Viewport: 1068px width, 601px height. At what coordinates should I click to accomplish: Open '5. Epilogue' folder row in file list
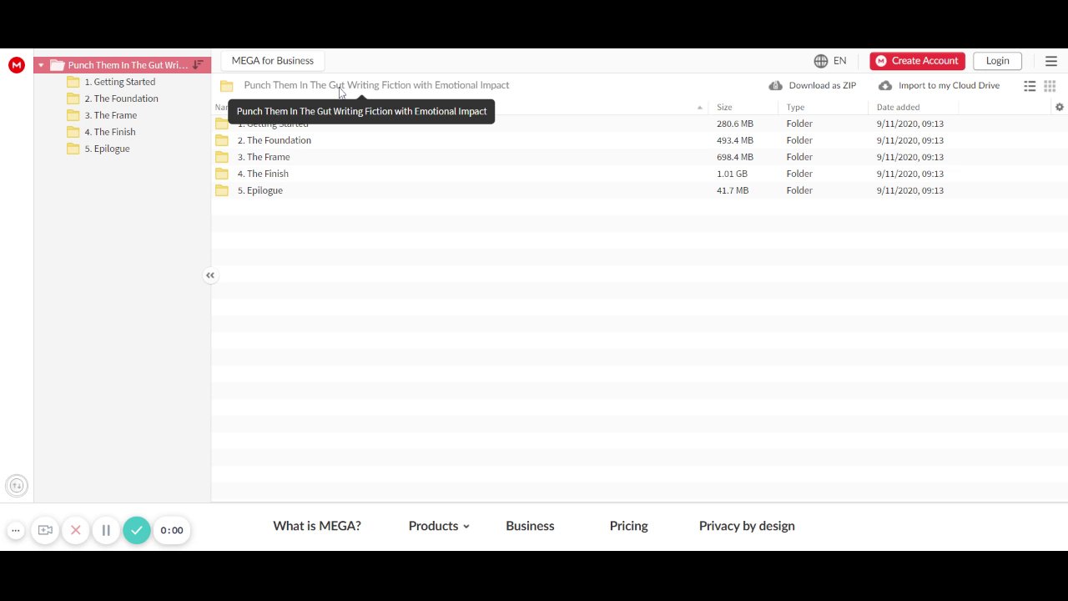coord(639,190)
